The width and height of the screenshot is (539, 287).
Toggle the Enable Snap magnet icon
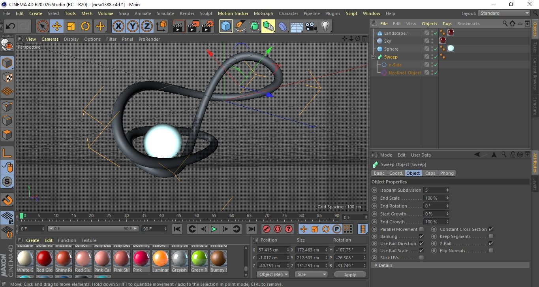point(7,200)
